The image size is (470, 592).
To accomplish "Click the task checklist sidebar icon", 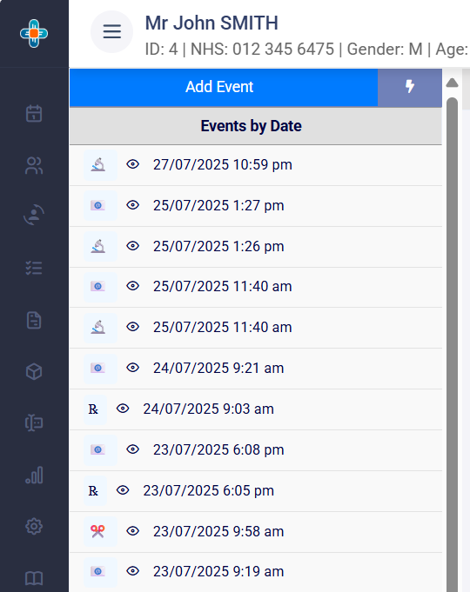I will tap(34, 268).
